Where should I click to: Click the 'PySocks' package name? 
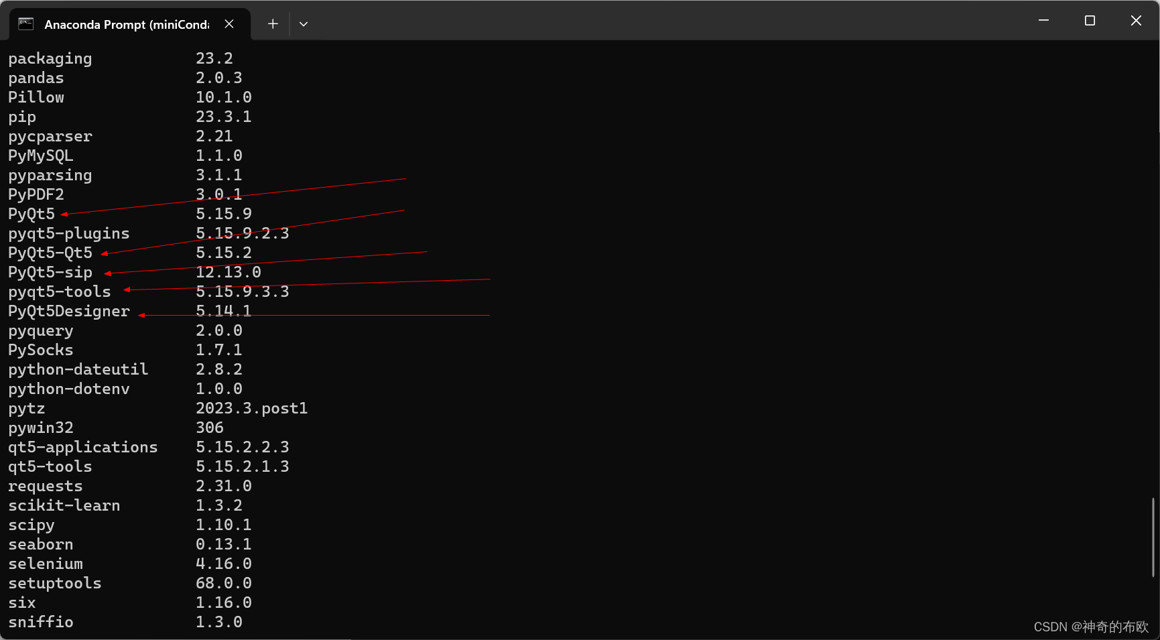pyautogui.click(x=41, y=350)
